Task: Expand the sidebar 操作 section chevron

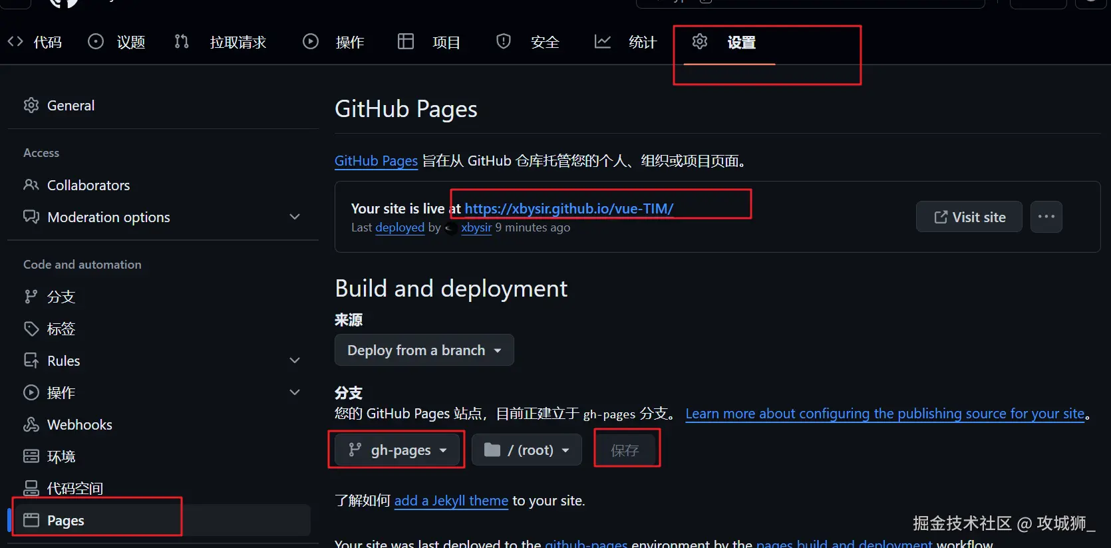Action: point(295,392)
